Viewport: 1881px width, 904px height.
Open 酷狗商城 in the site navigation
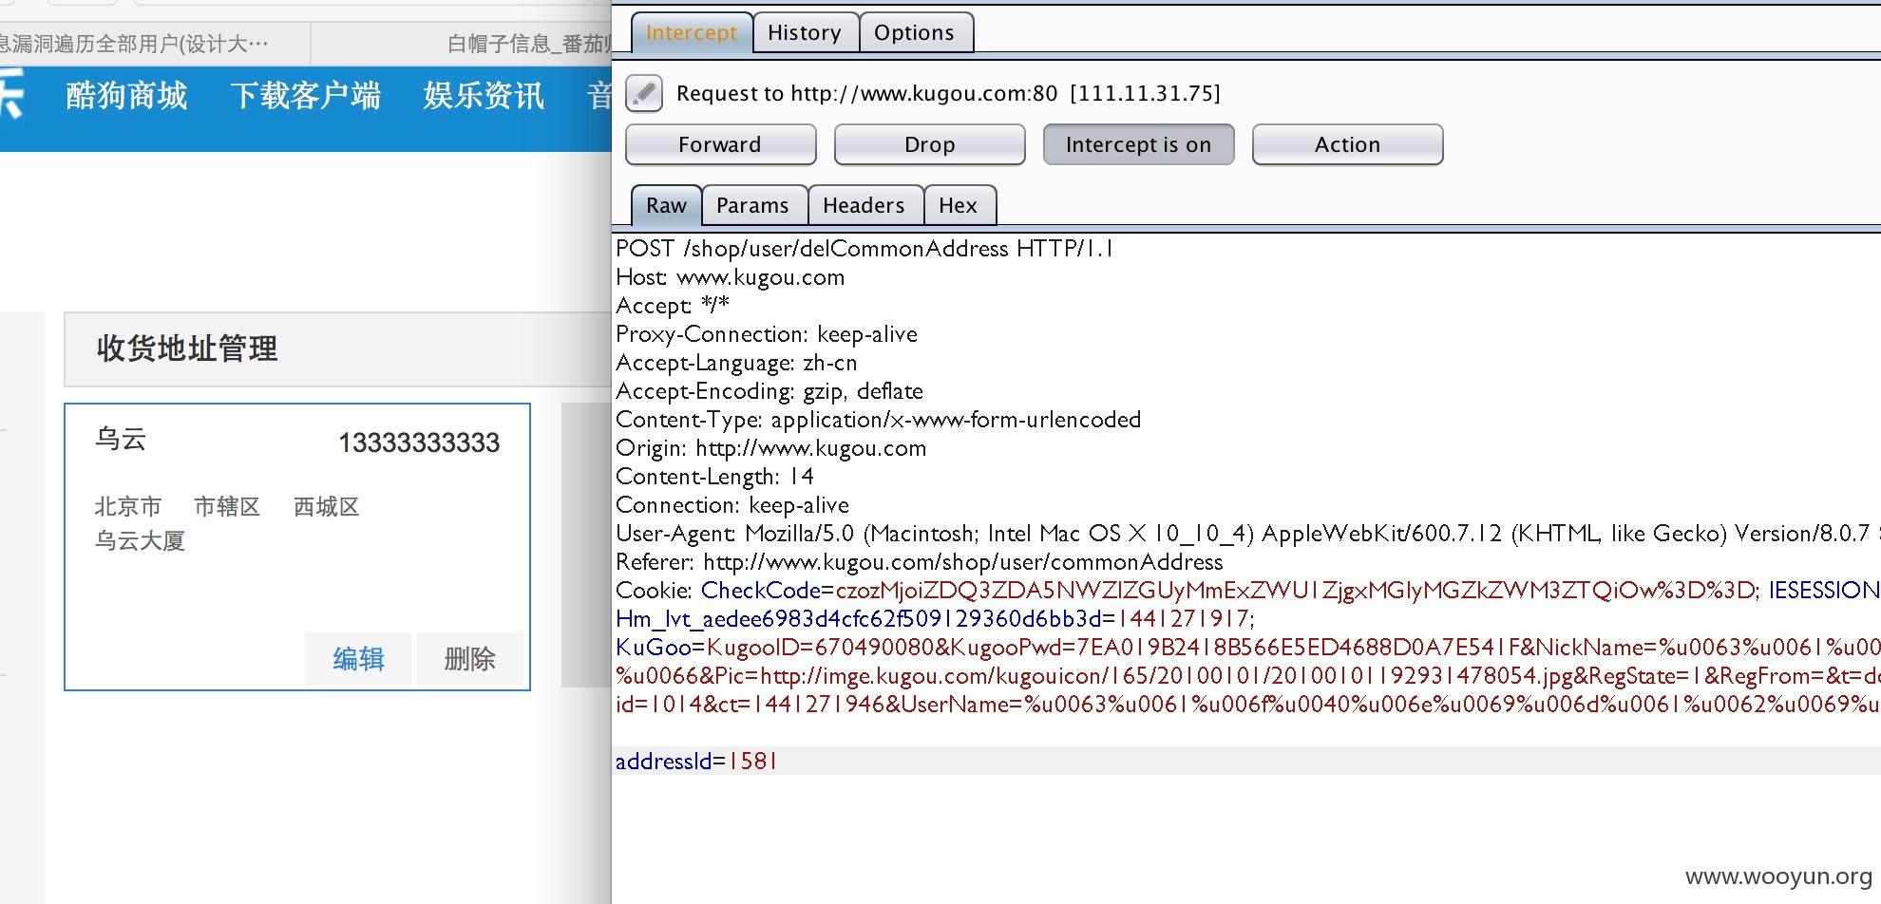coord(126,96)
